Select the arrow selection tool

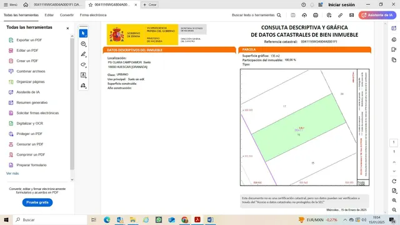(83, 33)
